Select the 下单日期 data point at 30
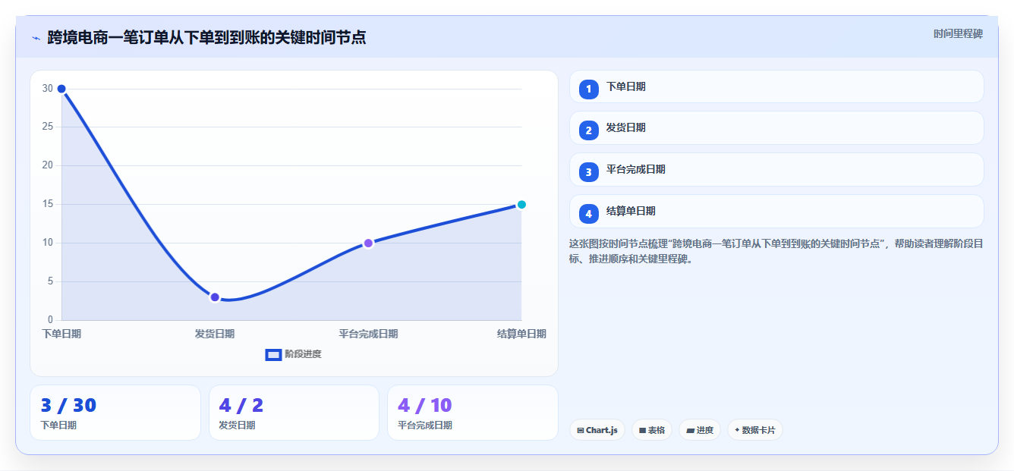This screenshot has width=1014, height=471. (x=61, y=89)
